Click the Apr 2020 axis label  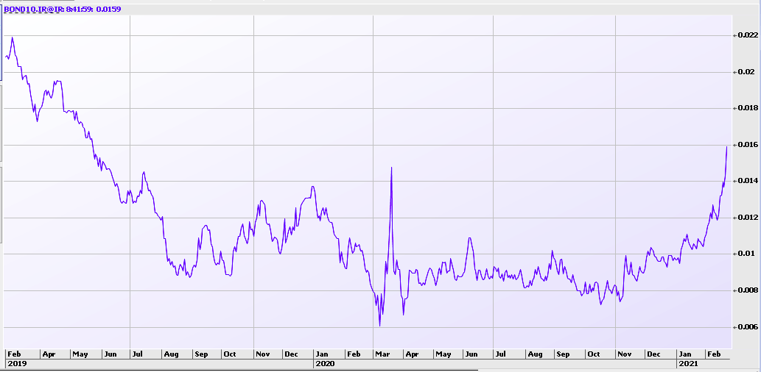(x=412, y=354)
